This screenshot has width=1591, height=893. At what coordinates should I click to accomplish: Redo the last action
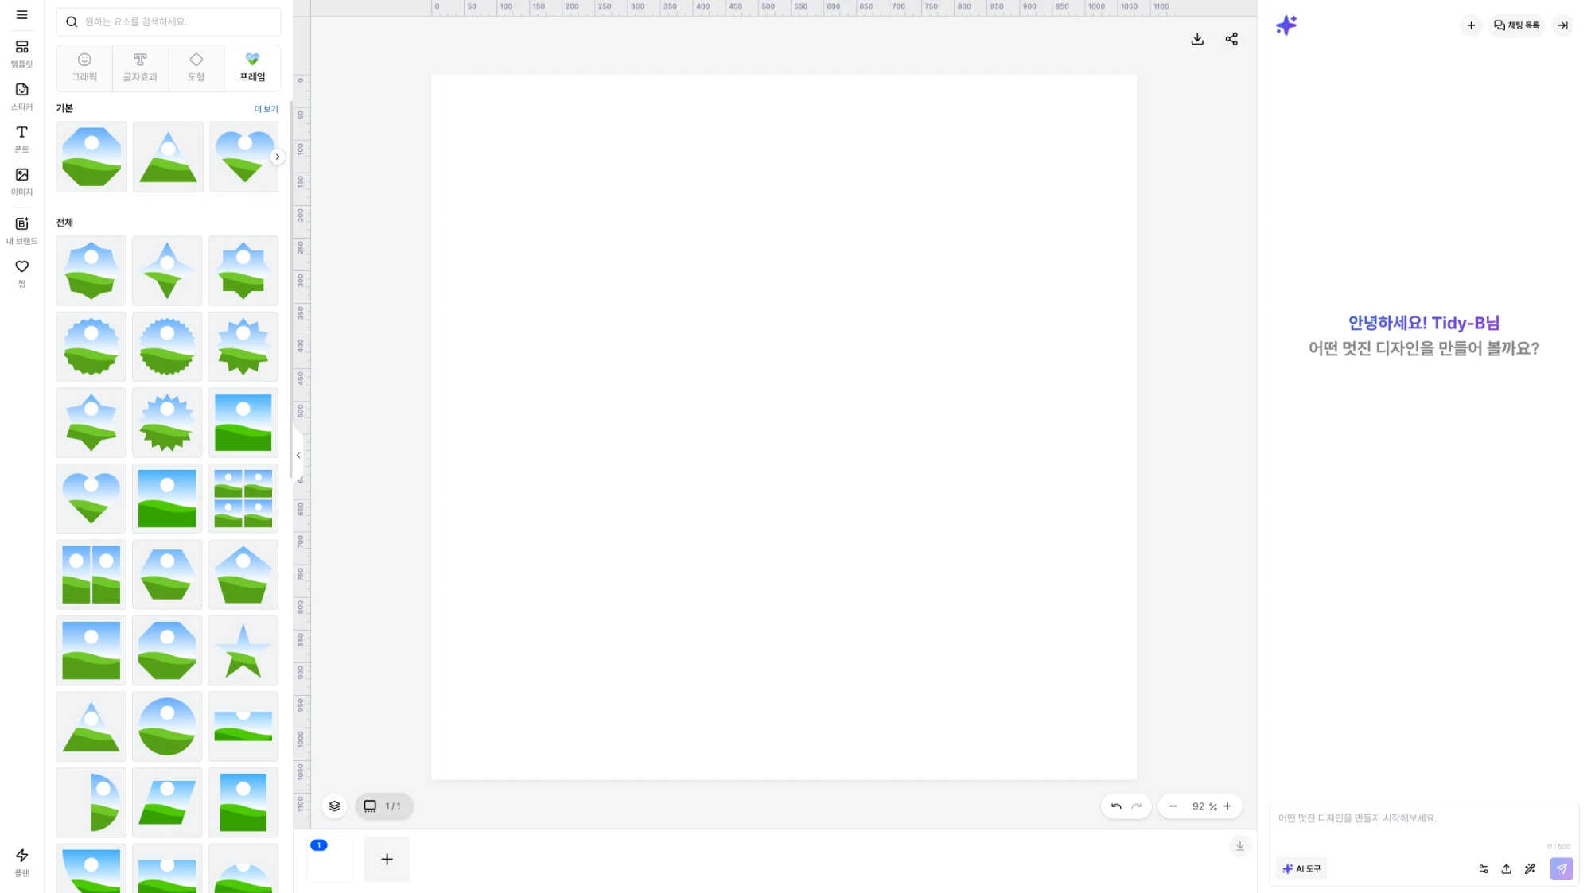click(x=1137, y=806)
